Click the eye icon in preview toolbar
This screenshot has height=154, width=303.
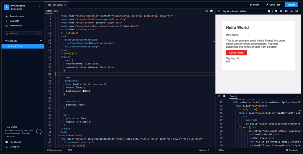point(281,11)
